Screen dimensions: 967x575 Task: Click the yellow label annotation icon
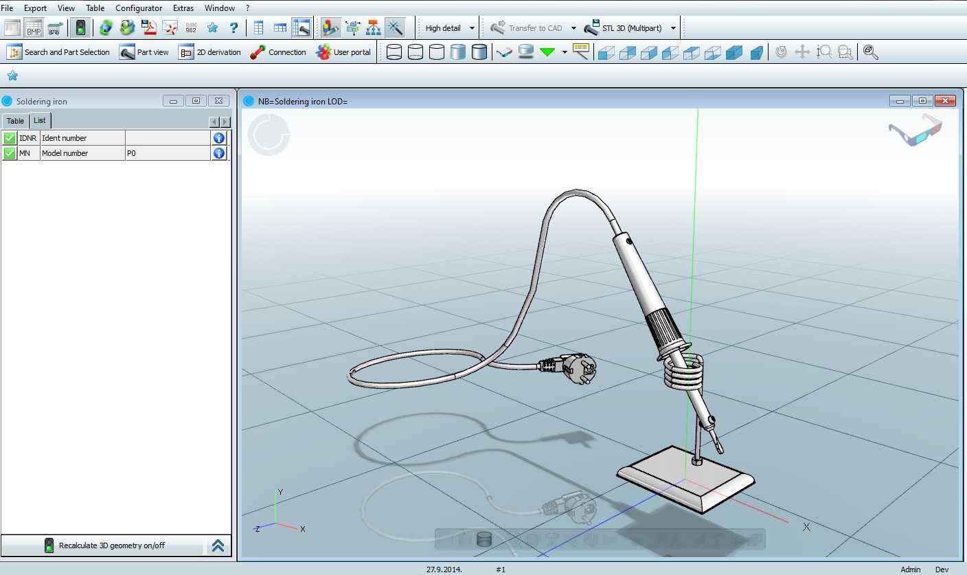581,52
